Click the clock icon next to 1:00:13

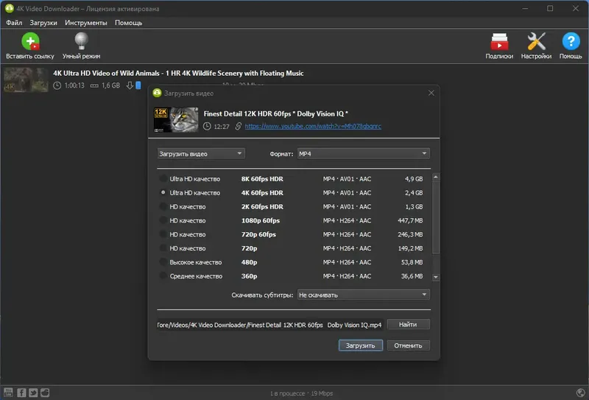coord(57,85)
